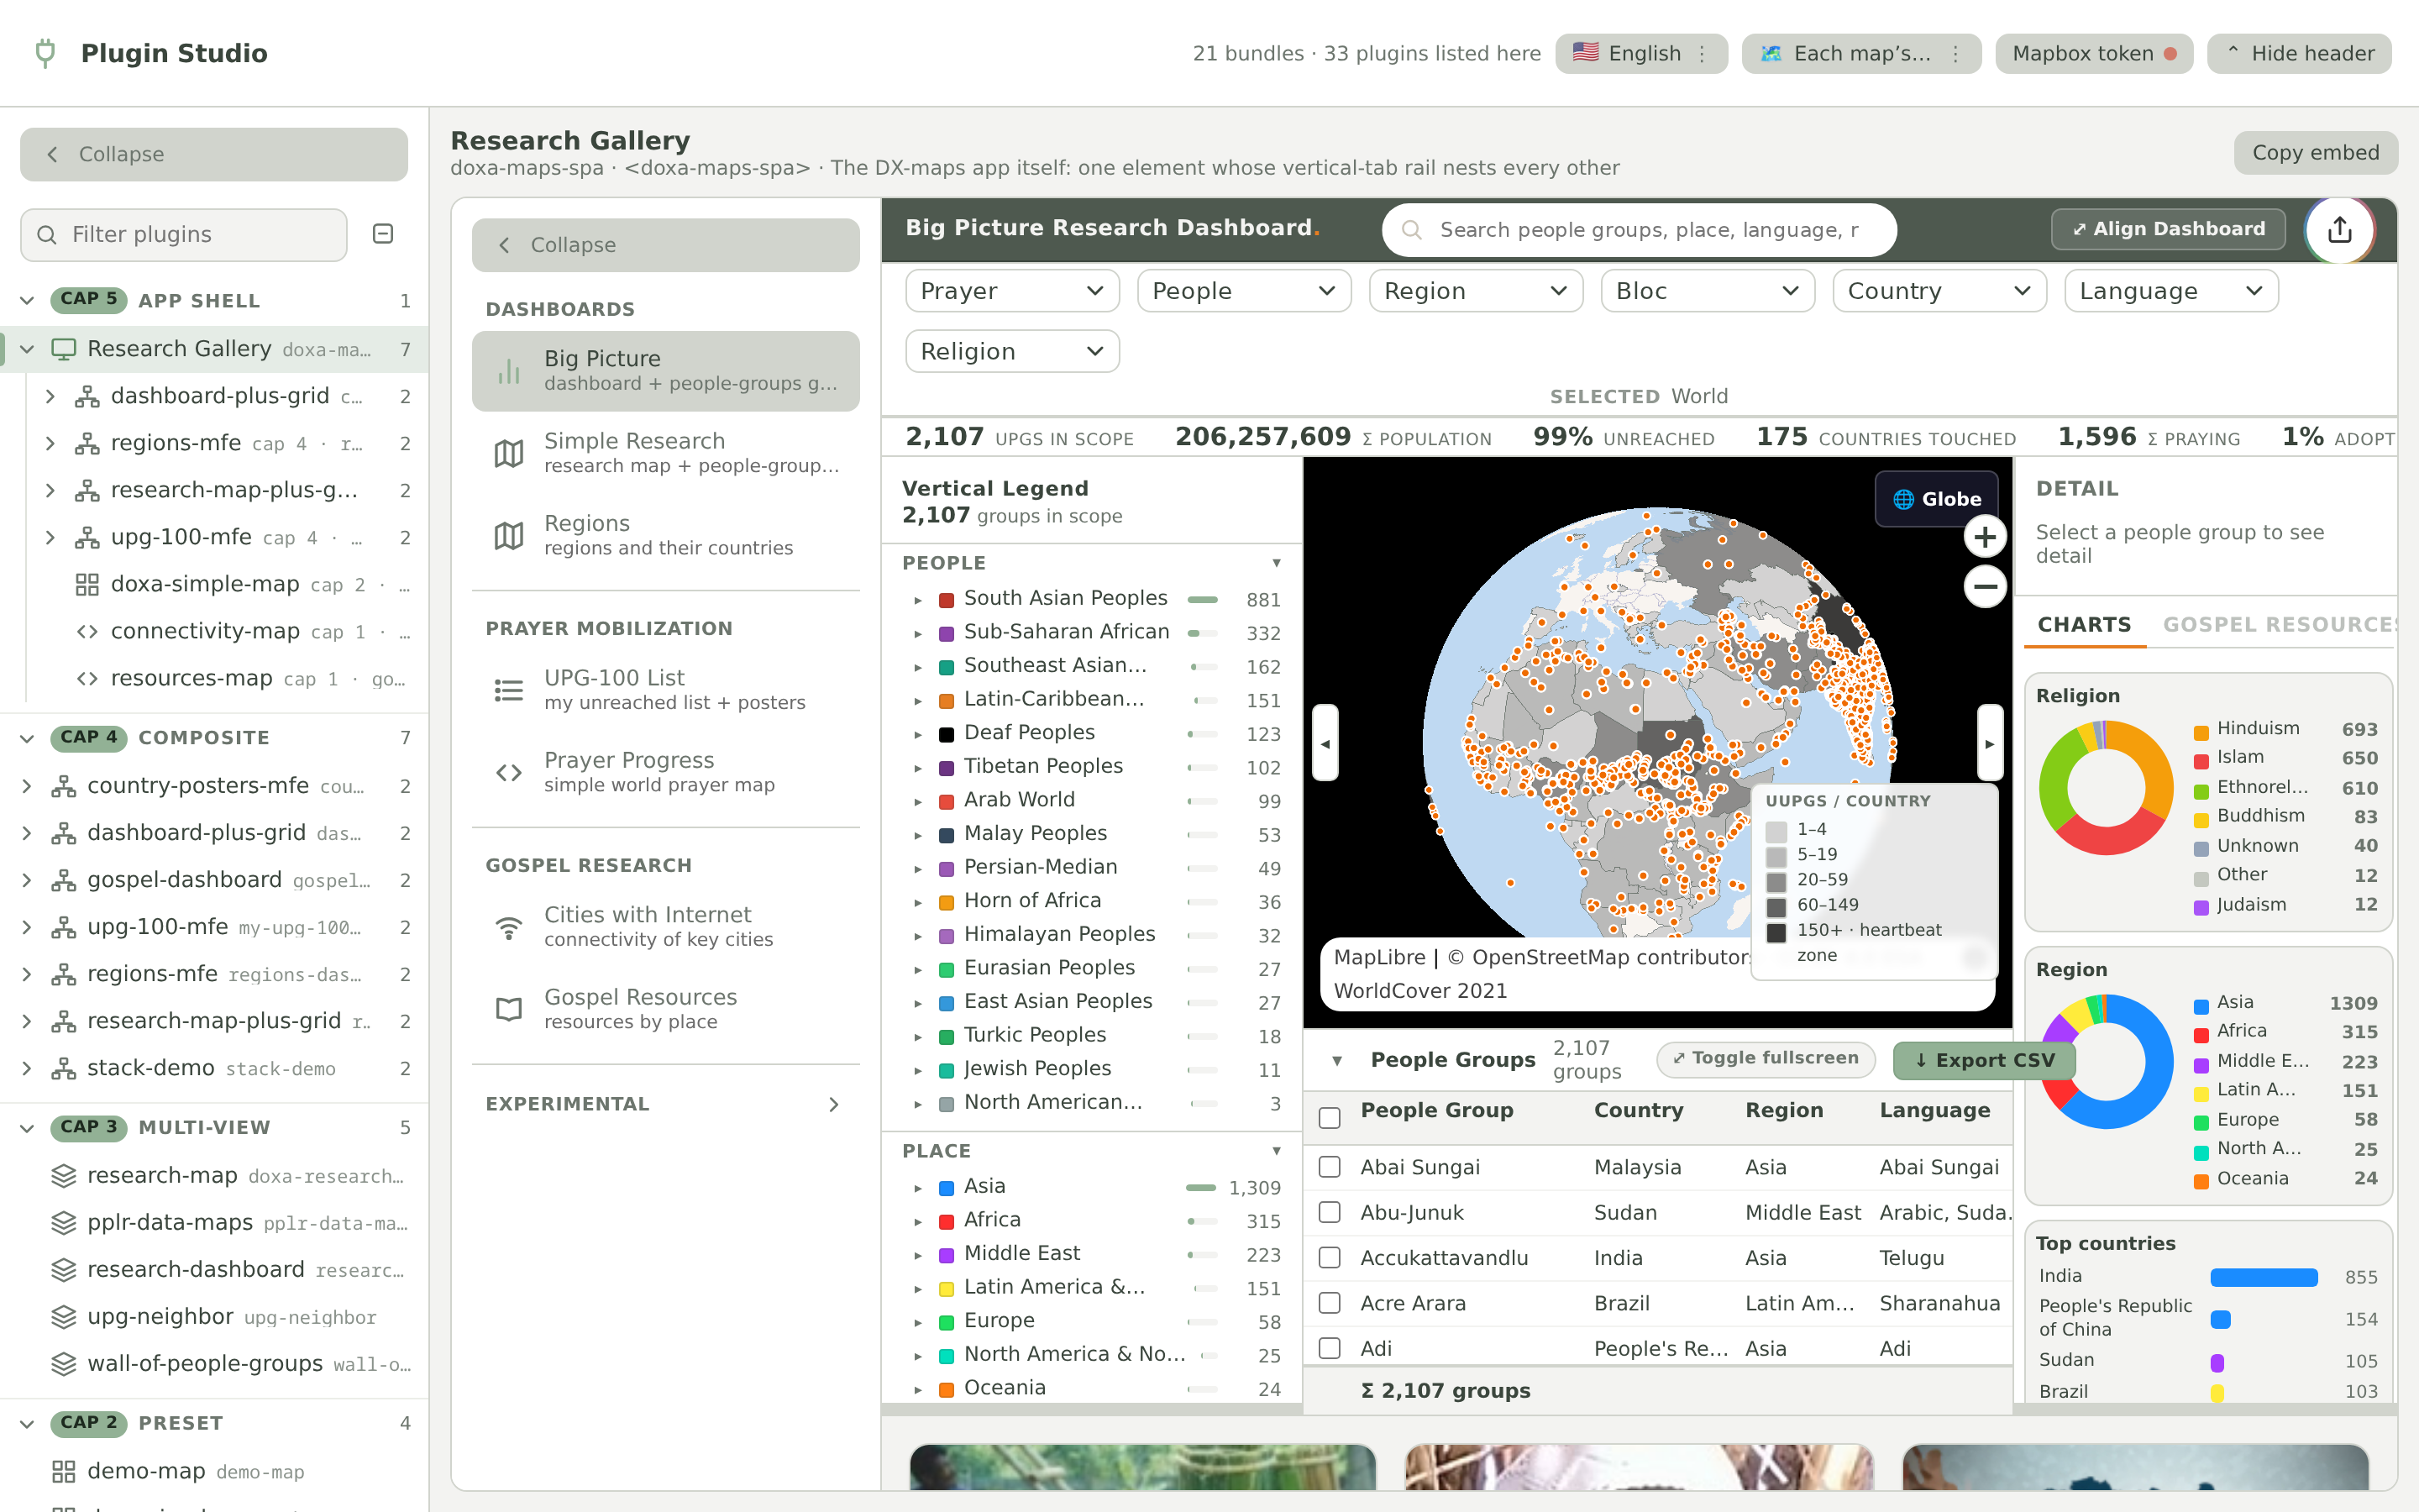Screen dimensions: 2419x1512
Task: Collapse all plugin groups icon beside filter
Action: coord(383,234)
